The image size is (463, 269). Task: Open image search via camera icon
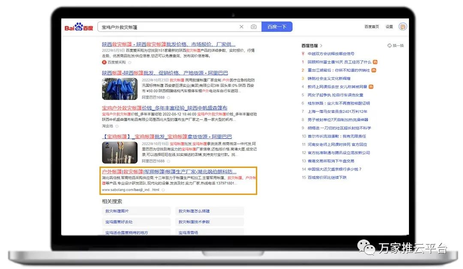[253, 27]
